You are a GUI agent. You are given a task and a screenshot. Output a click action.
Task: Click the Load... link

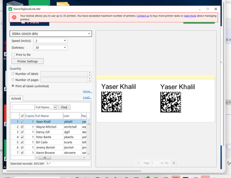click(87, 98)
